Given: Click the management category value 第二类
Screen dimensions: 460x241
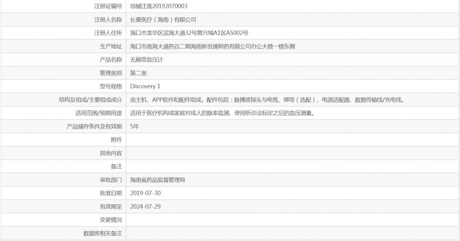Looking at the screenshot, I should (138, 73).
